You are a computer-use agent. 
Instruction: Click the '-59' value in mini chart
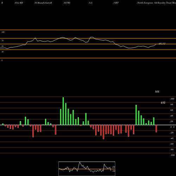(113, 171)
